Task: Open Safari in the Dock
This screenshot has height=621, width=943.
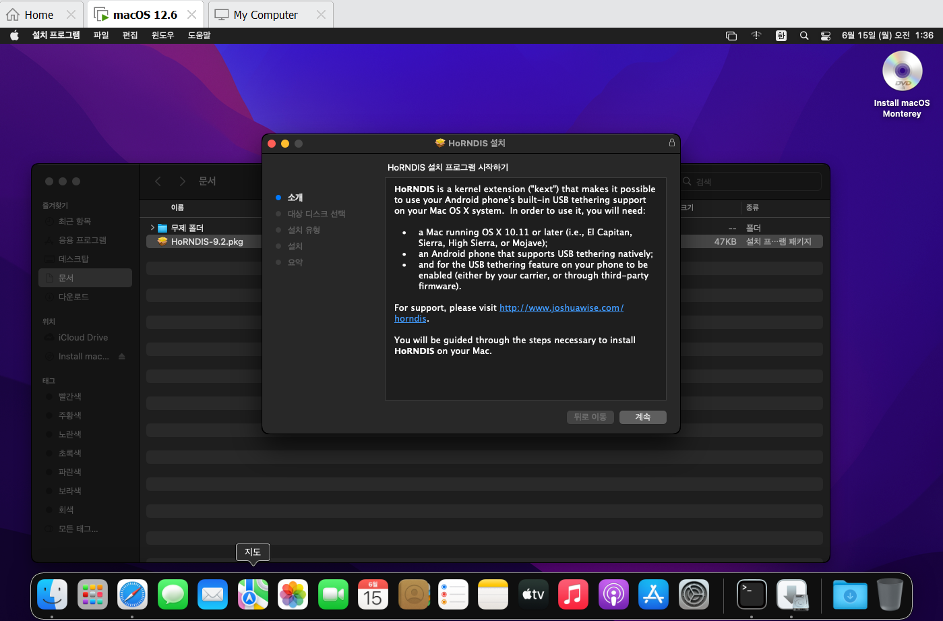Action: coord(133,595)
